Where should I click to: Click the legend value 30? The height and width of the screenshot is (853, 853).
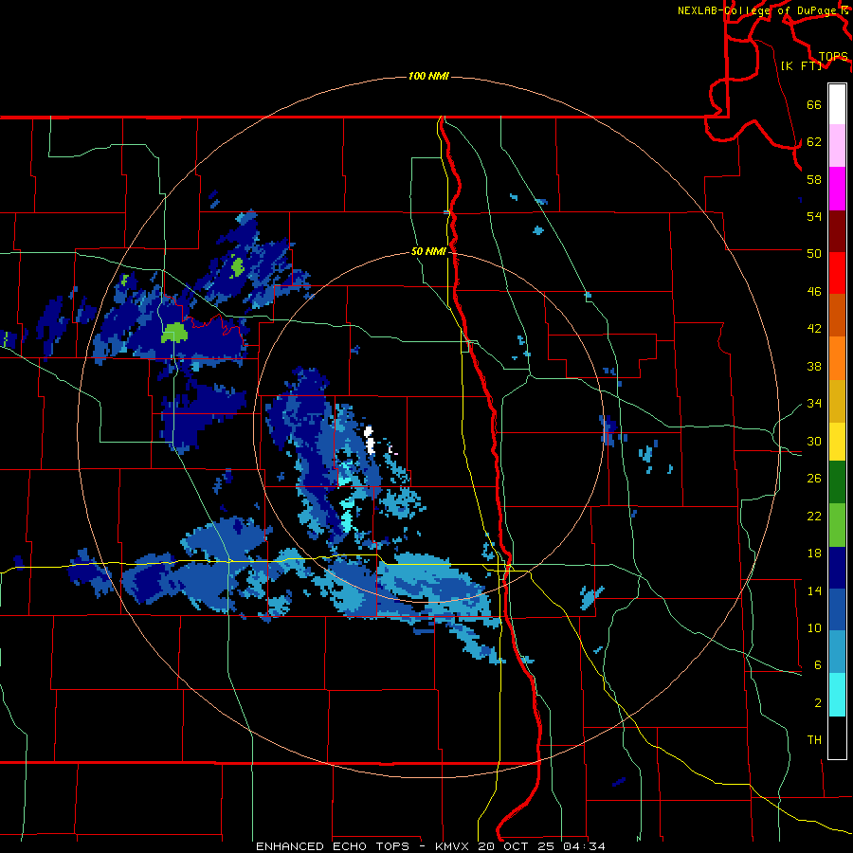tap(814, 441)
